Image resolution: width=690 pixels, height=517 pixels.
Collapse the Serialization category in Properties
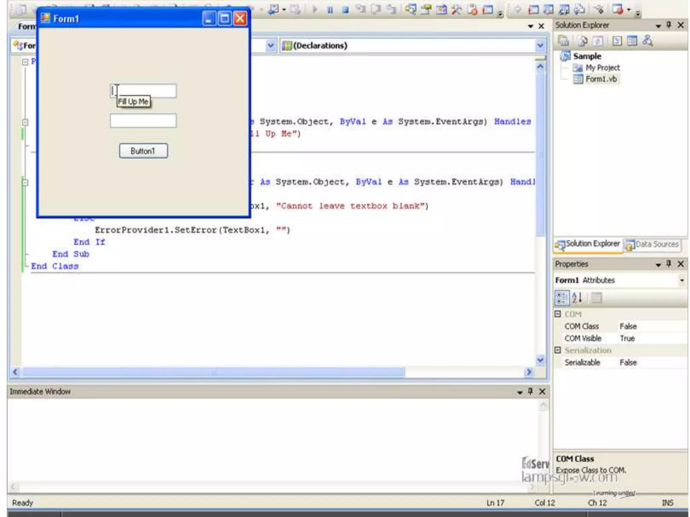coord(558,350)
